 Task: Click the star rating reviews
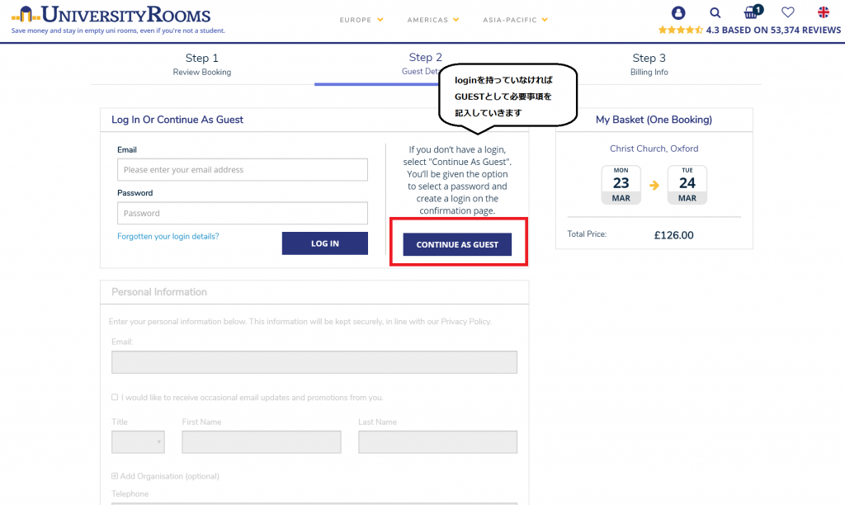pyautogui.click(x=749, y=31)
